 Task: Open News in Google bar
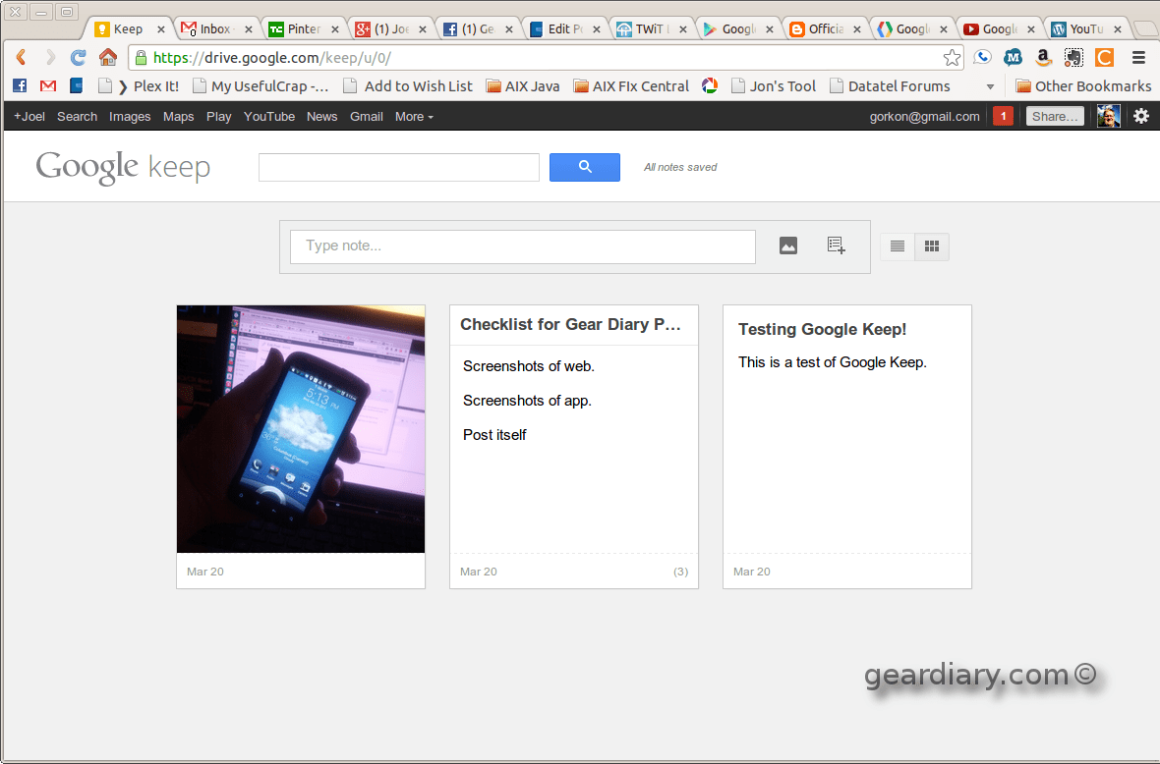coord(321,116)
